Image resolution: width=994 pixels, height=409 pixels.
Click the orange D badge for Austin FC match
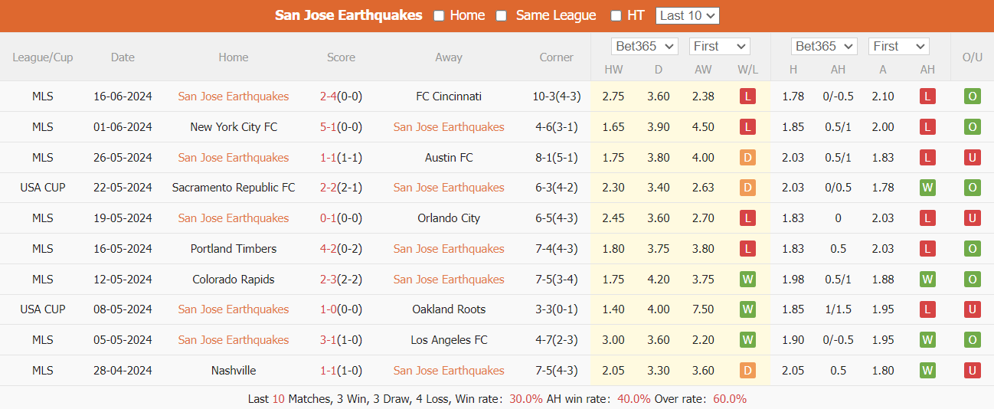click(x=747, y=158)
